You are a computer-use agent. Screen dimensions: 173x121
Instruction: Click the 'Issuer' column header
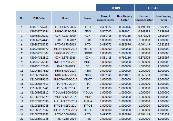(88, 18)
